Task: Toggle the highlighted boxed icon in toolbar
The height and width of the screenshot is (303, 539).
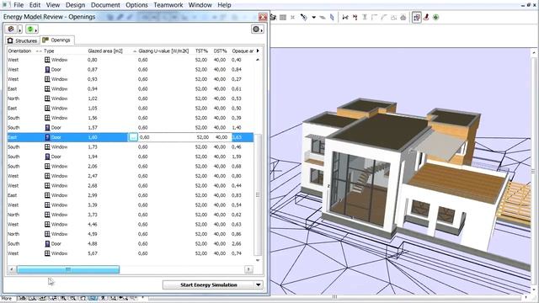Action: pos(417,17)
